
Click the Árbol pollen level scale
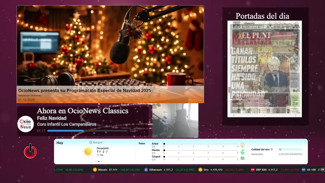tap(201, 144)
